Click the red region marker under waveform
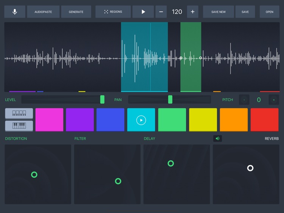Viewport: 284px width, 213px height. pyautogui.click(x=270, y=92)
